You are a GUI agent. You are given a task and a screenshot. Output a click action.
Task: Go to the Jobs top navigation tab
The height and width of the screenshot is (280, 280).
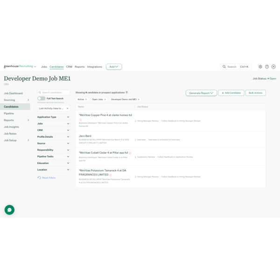point(44,67)
